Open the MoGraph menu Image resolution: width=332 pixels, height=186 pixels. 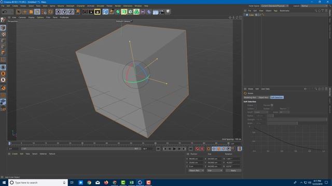pos(71,6)
